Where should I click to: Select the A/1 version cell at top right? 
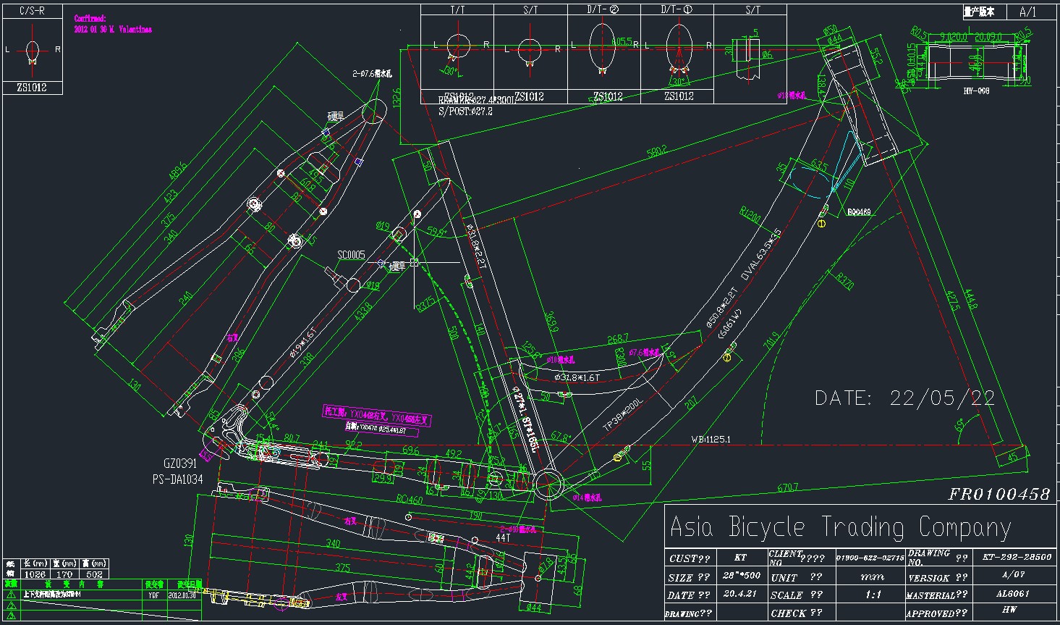1027,12
